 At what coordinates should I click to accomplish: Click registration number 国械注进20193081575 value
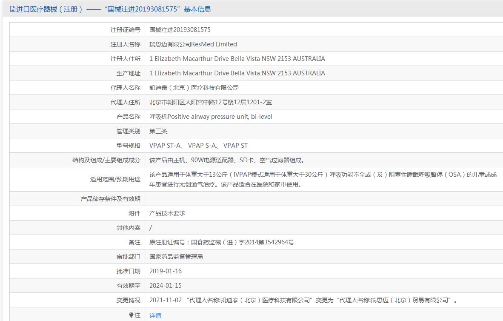(180, 30)
